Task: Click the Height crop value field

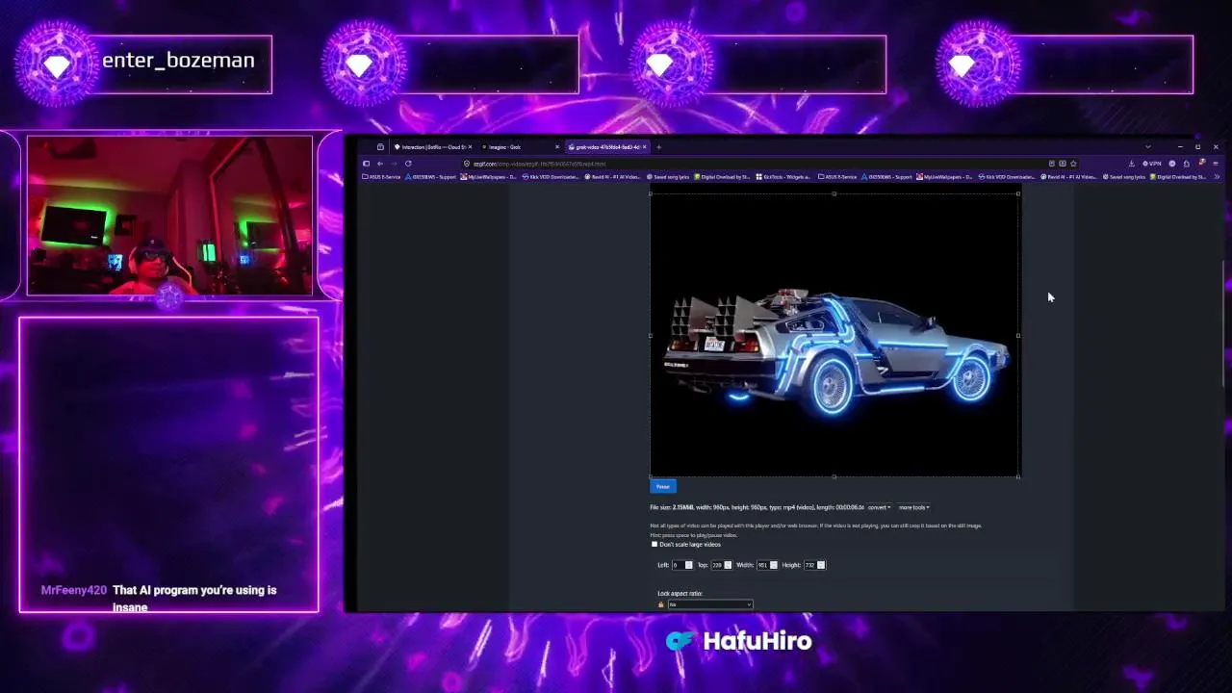Action: click(809, 565)
